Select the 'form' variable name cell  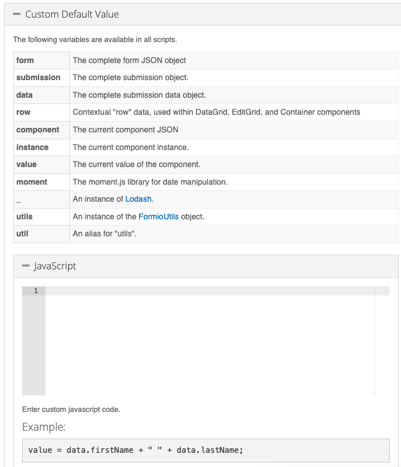[x=26, y=60]
